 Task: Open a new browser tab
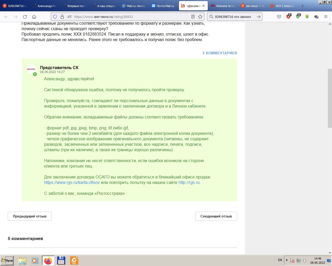point(302,6)
